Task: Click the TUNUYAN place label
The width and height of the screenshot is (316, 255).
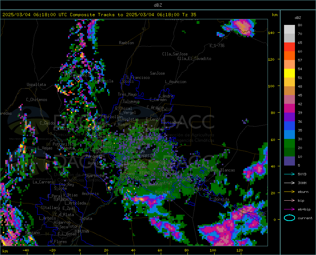Action: pyautogui.click(x=81, y=231)
